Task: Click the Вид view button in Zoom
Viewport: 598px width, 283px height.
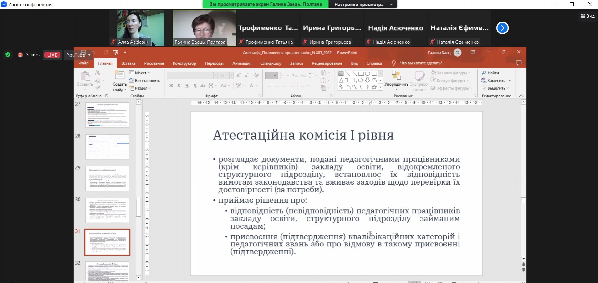Action: tap(587, 16)
